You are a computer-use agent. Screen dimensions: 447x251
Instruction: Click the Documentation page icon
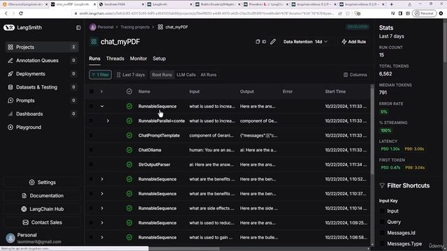pos(24,195)
